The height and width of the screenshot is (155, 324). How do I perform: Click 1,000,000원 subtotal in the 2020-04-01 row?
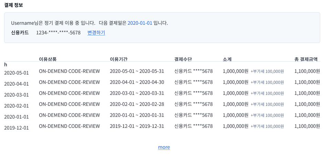[236, 82]
